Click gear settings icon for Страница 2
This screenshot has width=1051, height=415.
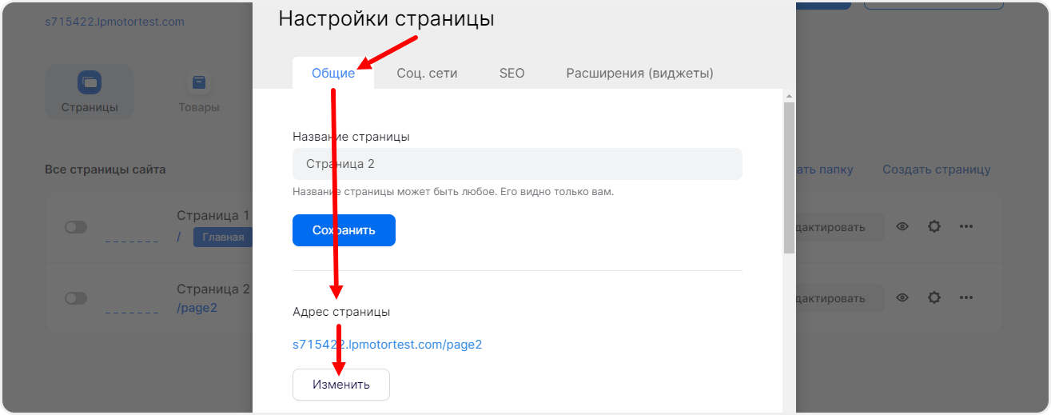tap(934, 298)
